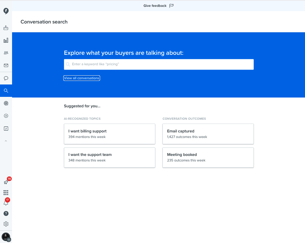
Task: Click the flag icon beside Give feedback
Action: pyautogui.click(x=171, y=6)
